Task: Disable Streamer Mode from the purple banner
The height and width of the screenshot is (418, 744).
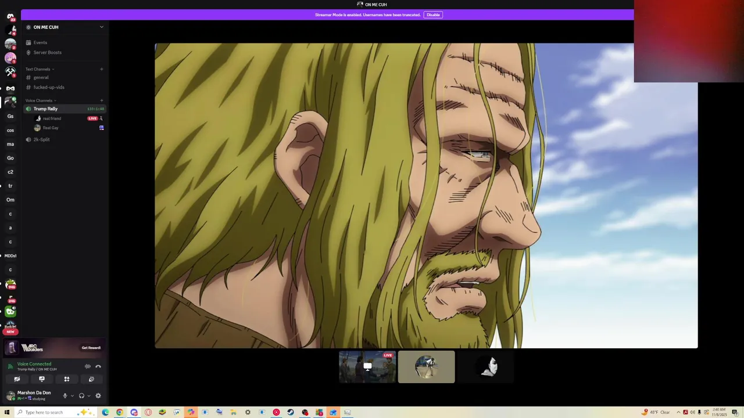Action: 433,15
